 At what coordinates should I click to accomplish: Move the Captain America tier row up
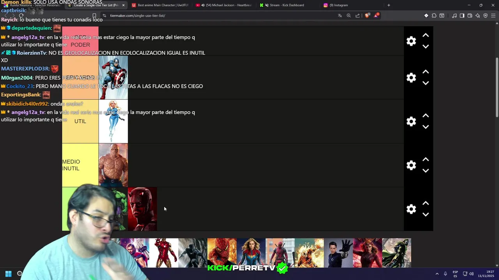tap(426, 72)
